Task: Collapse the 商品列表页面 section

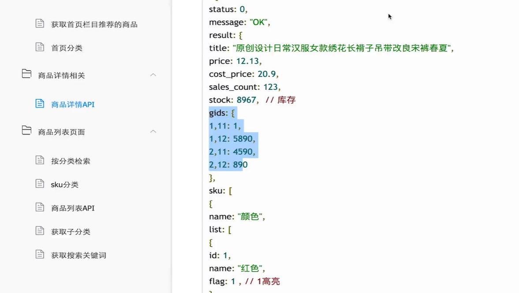Action: coord(153,131)
